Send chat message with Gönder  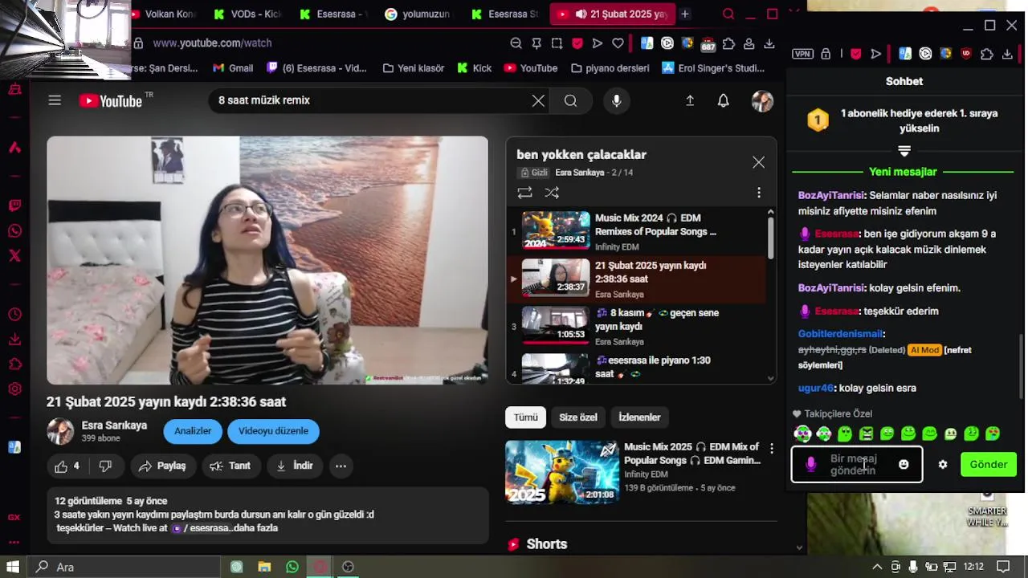989,465
